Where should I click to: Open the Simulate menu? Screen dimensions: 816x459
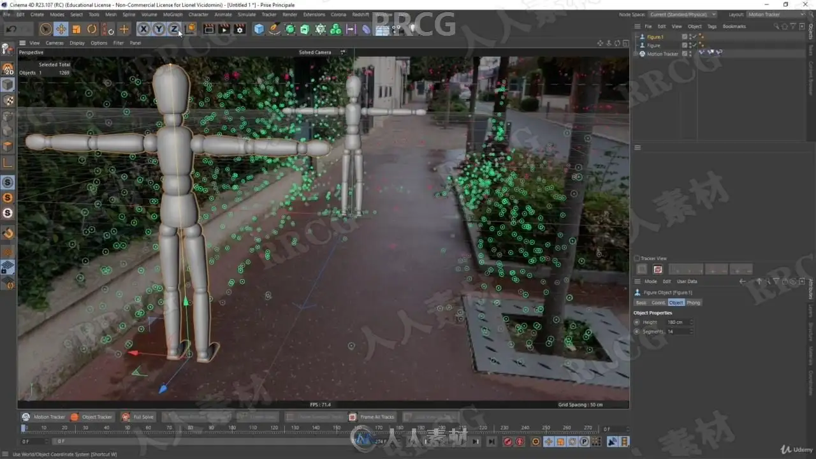[x=246, y=14]
